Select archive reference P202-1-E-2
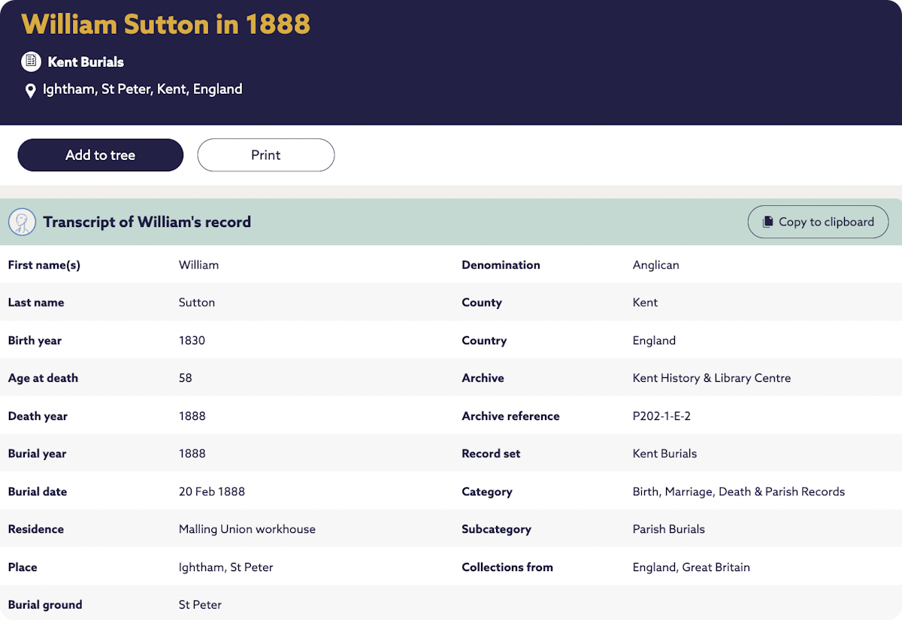This screenshot has height=620, width=902. pos(661,416)
